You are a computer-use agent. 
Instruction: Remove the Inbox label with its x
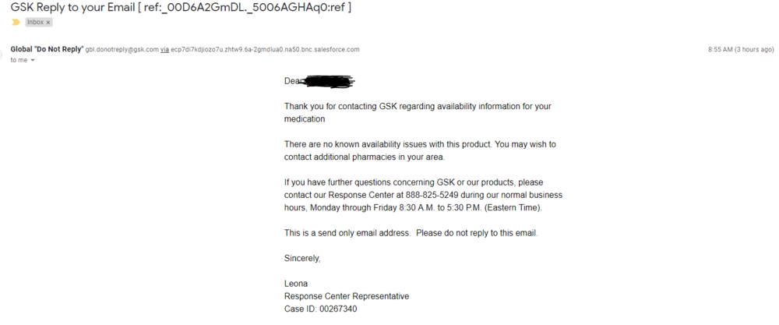(48, 23)
